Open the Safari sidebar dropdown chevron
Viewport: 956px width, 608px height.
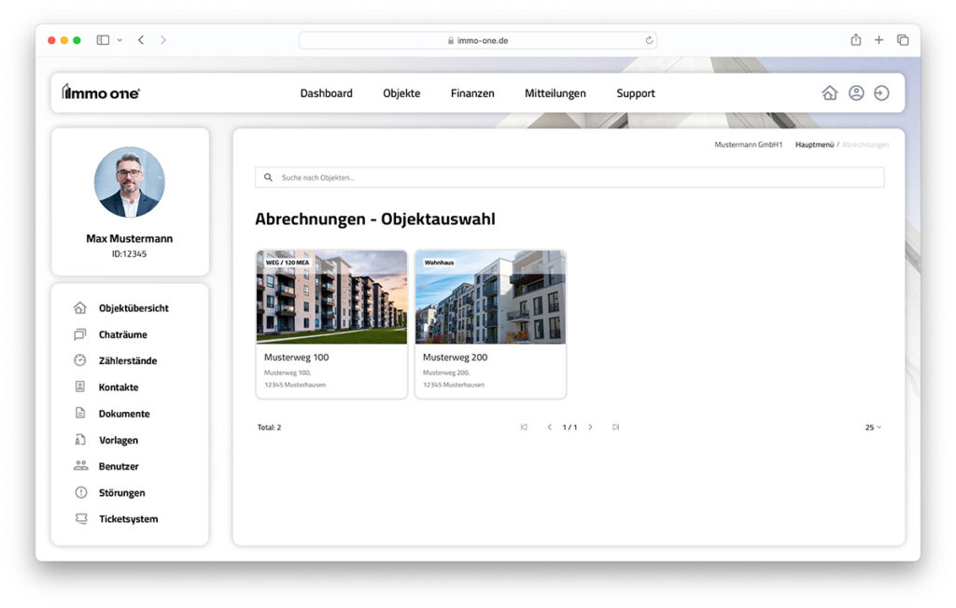click(119, 40)
